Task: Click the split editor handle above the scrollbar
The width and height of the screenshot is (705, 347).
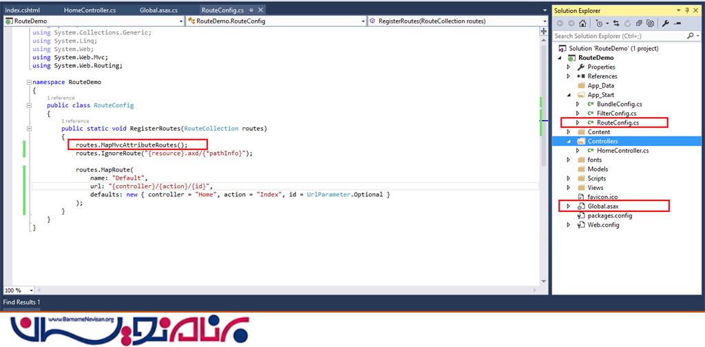Action: click(544, 32)
